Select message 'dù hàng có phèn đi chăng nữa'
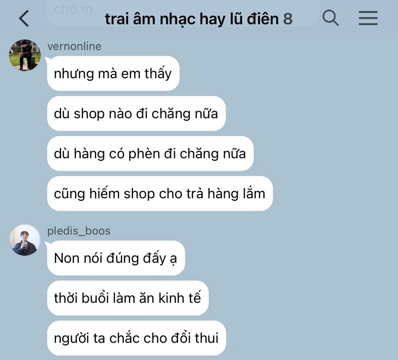This screenshot has width=398, height=360. [150, 153]
